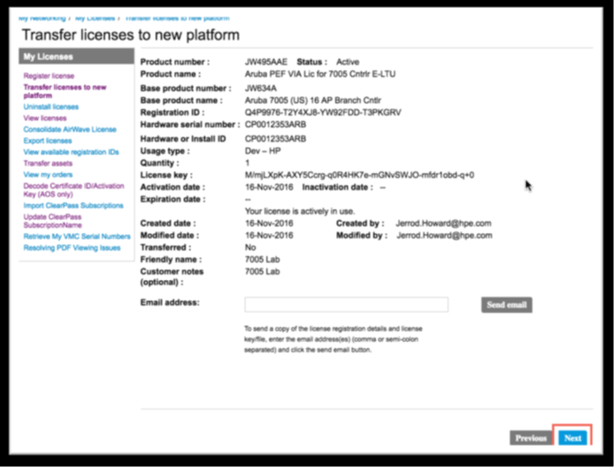This screenshot has height=467, width=614.
Task: Click Friendly name value 7005 Lab
Action: 263,260
